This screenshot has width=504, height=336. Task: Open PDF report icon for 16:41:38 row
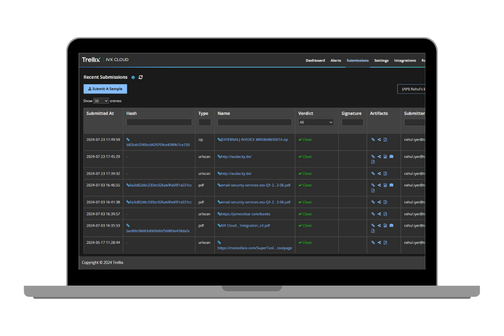pyautogui.click(x=385, y=203)
